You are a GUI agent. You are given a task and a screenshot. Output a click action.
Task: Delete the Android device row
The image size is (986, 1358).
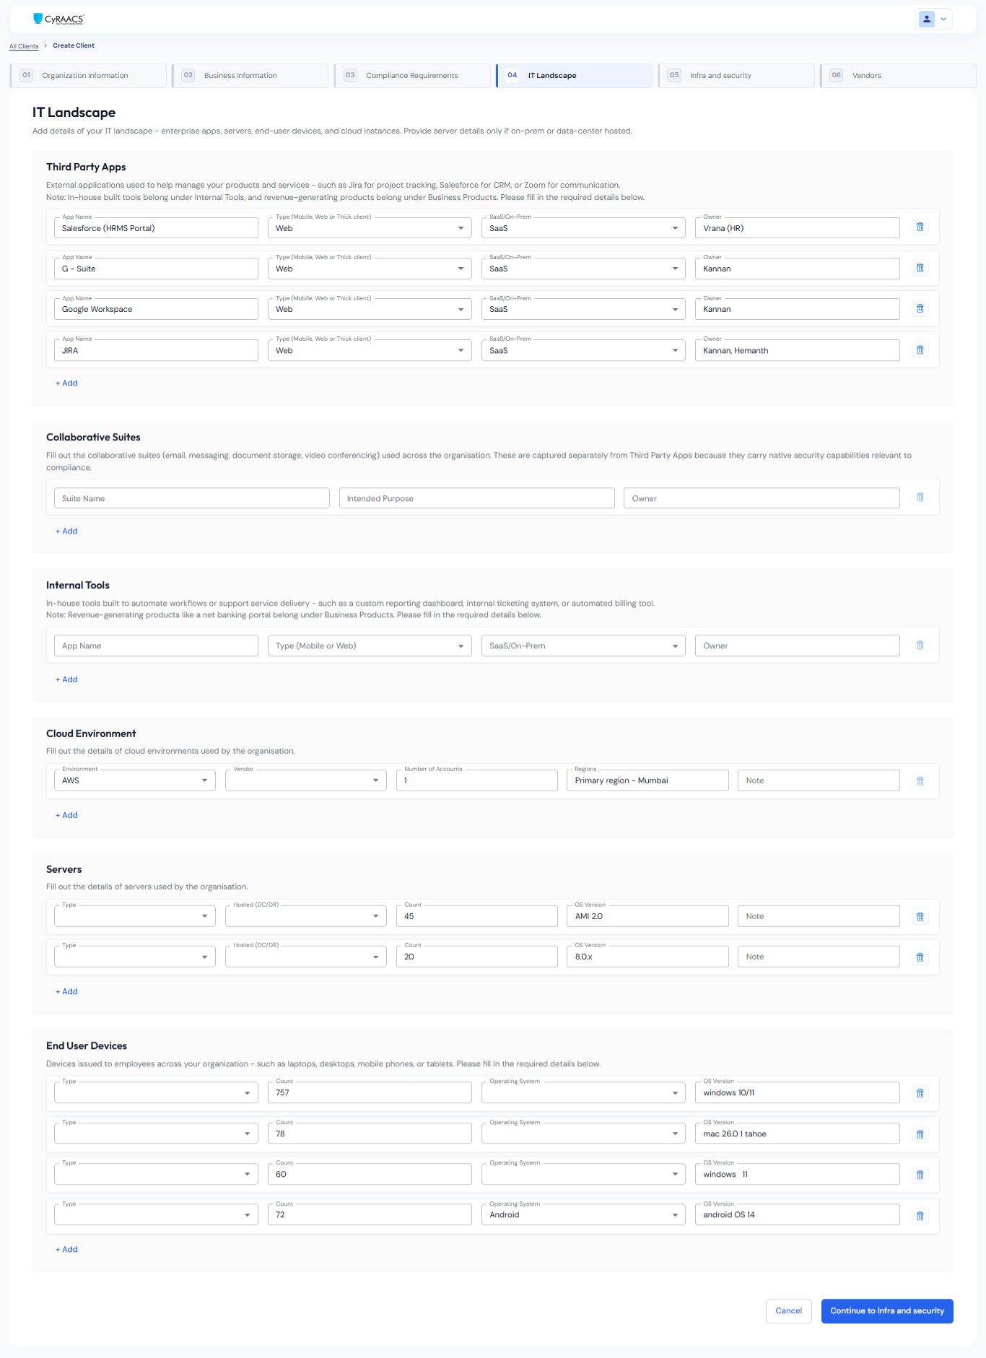(x=920, y=1216)
